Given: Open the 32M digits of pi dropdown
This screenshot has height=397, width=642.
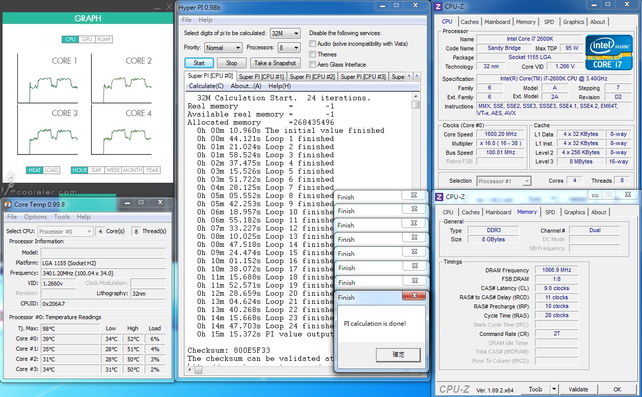Looking at the screenshot, I should pos(285,34).
